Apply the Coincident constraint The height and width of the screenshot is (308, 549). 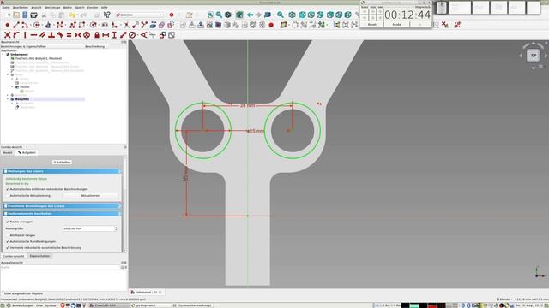(7, 35)
